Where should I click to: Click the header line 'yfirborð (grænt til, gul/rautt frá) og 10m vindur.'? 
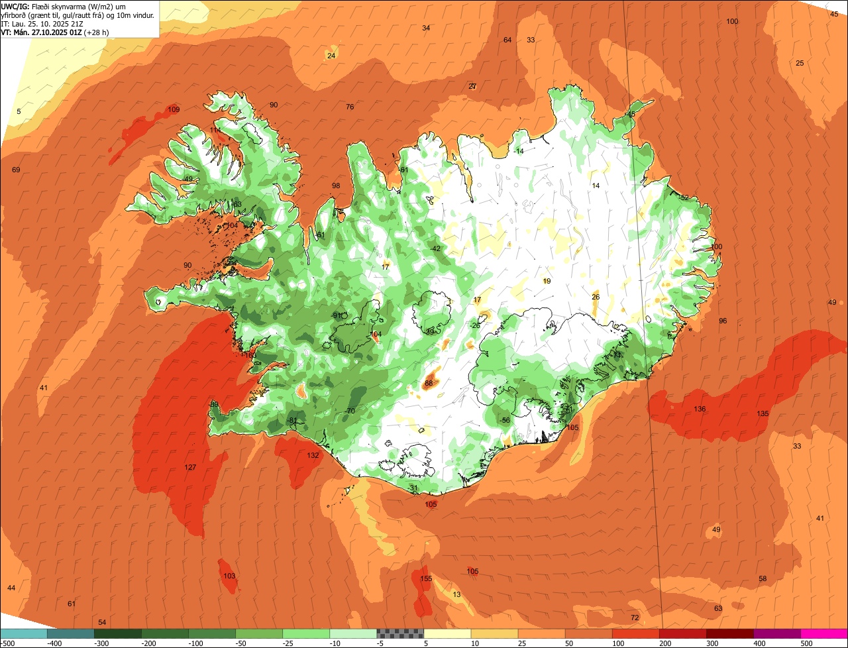coord(78,15)
